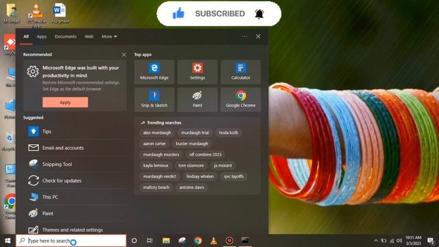Click the notification bell in Subscribed banner

259,14
